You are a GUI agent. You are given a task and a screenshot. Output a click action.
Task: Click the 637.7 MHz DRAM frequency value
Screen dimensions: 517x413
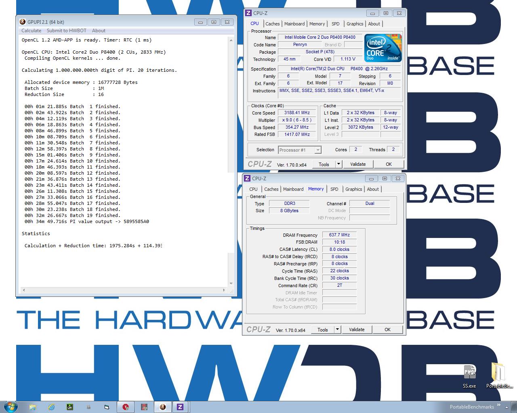(x=339, y=235)
